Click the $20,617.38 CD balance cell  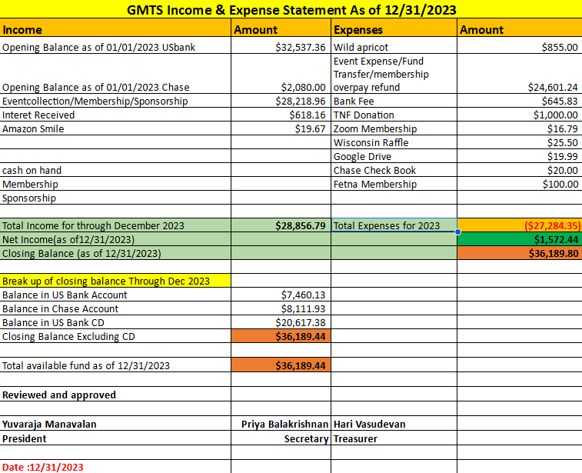click(281, 322)
